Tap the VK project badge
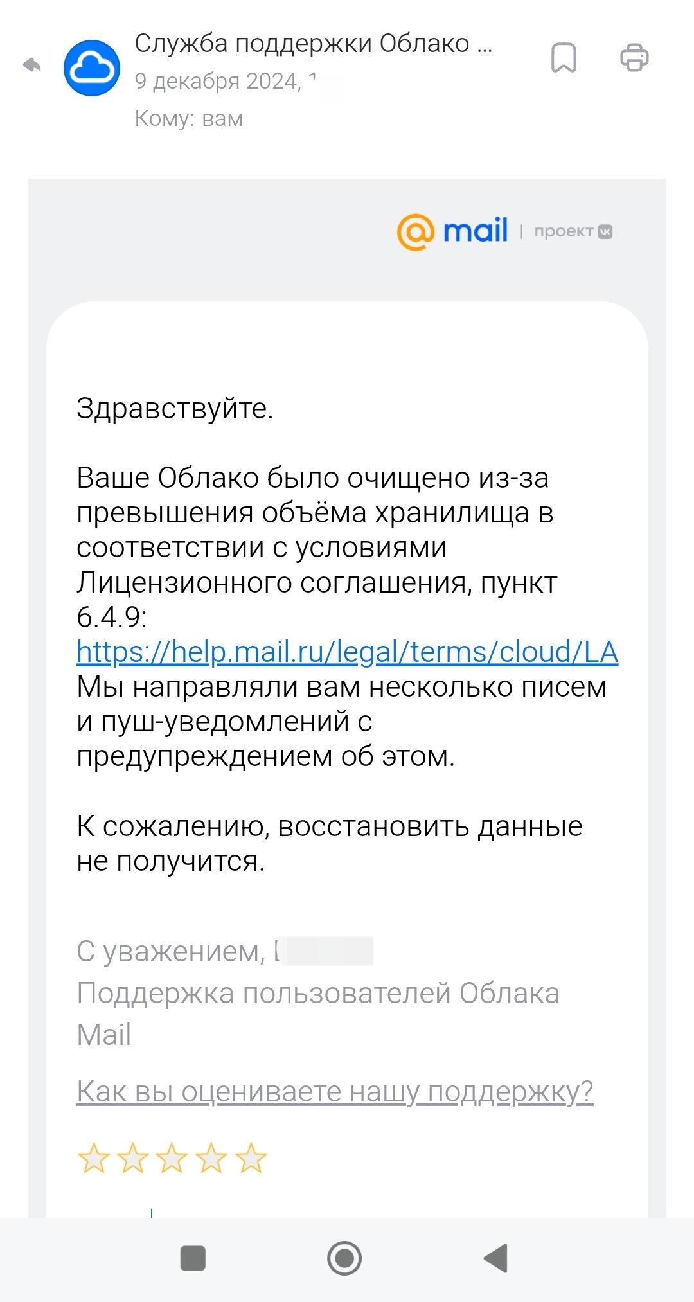This screenshot has width=694, height=1302. (x=605, y=232)
